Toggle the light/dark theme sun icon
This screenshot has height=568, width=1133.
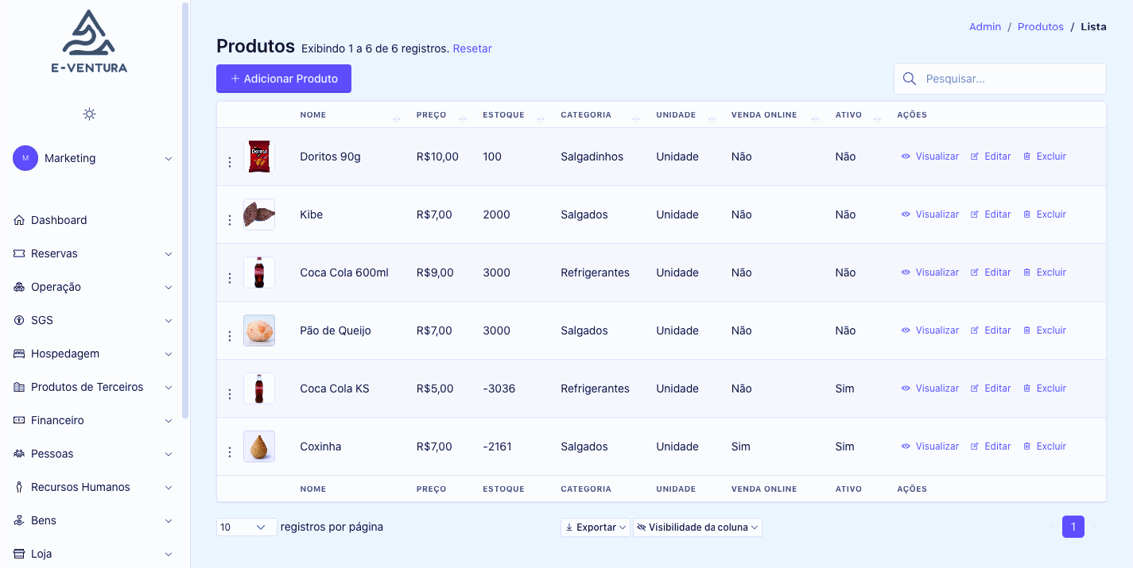[x=90, y=114]
